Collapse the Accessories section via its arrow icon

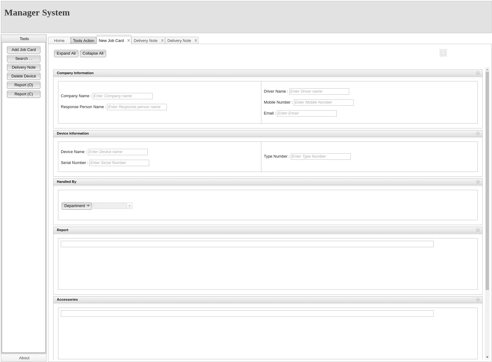point(478,300)
